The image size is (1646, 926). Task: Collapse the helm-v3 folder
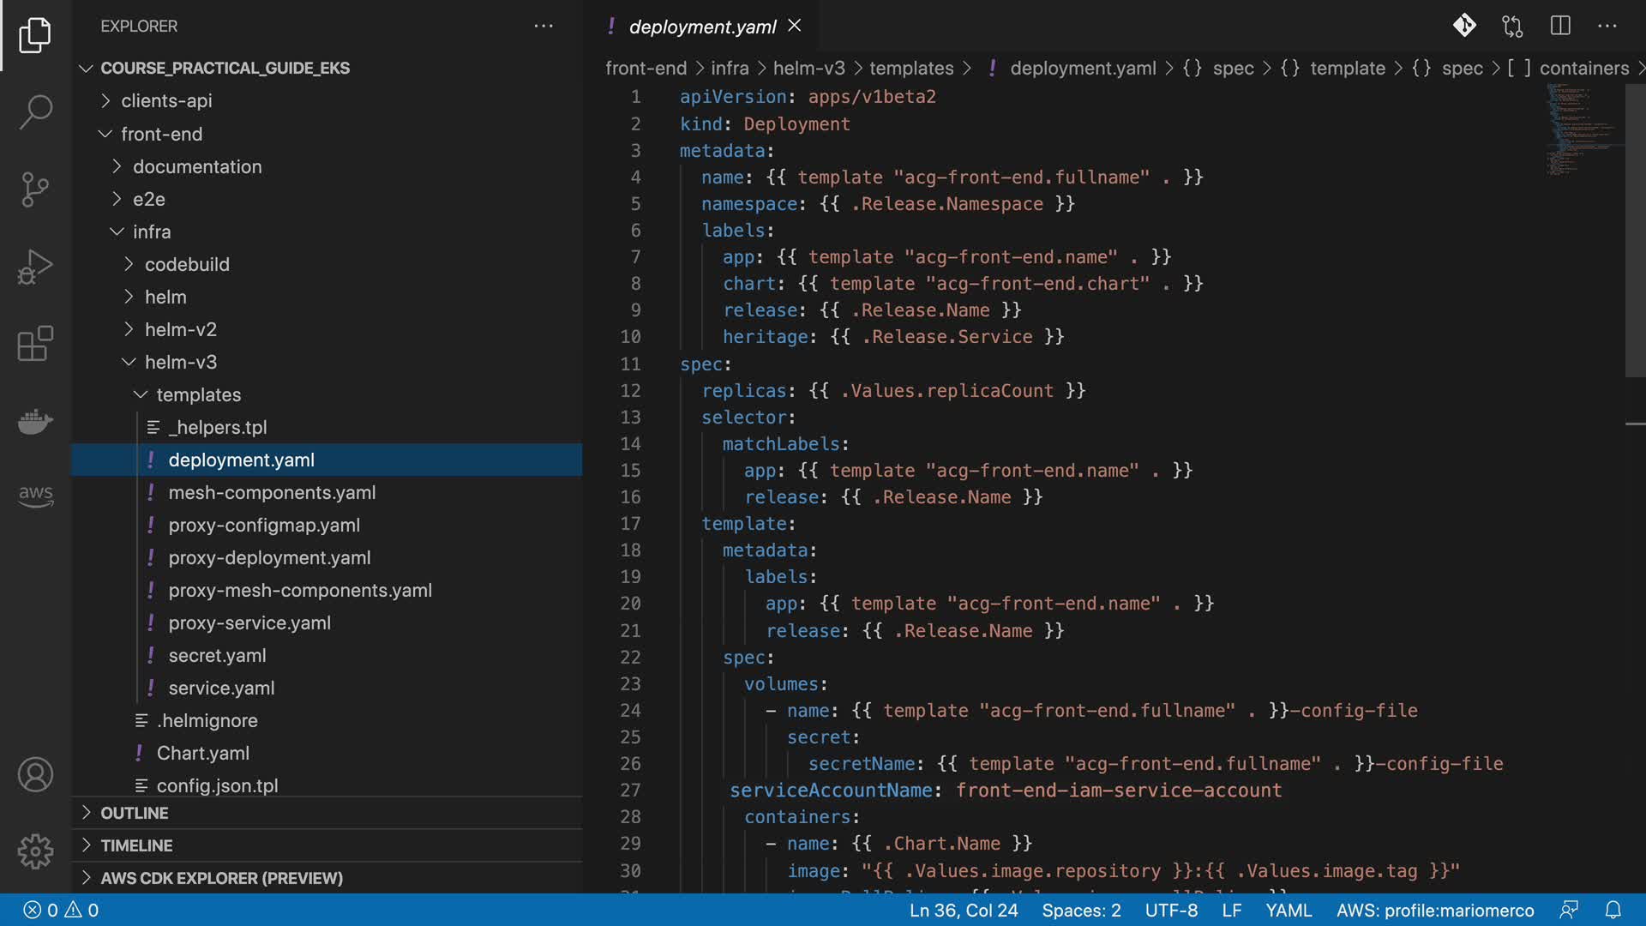coord(180,363)
